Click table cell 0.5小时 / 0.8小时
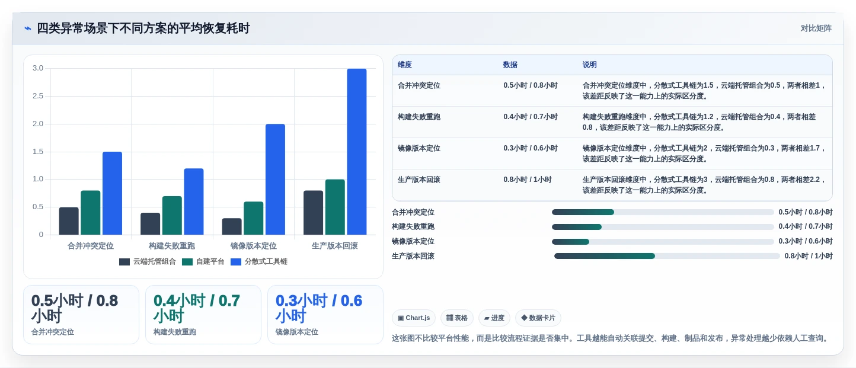This screenshot has width=856, height=368. 531,85
